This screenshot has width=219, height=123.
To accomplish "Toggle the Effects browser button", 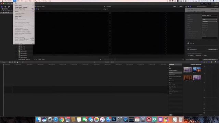I will click(x=216, y=62).
